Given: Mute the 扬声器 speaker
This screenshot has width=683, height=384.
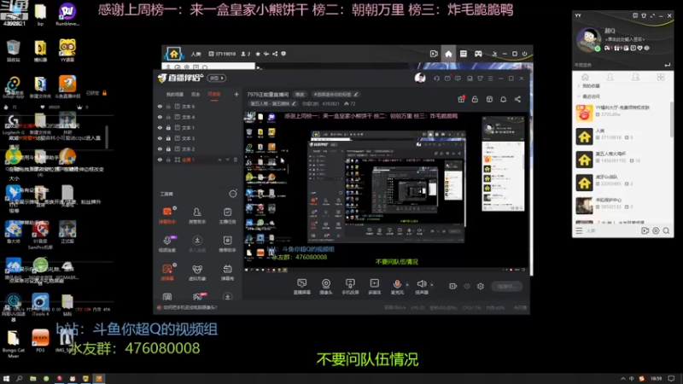Looking at the screenshot, I should pyautogui.click(x=422, y=287).
